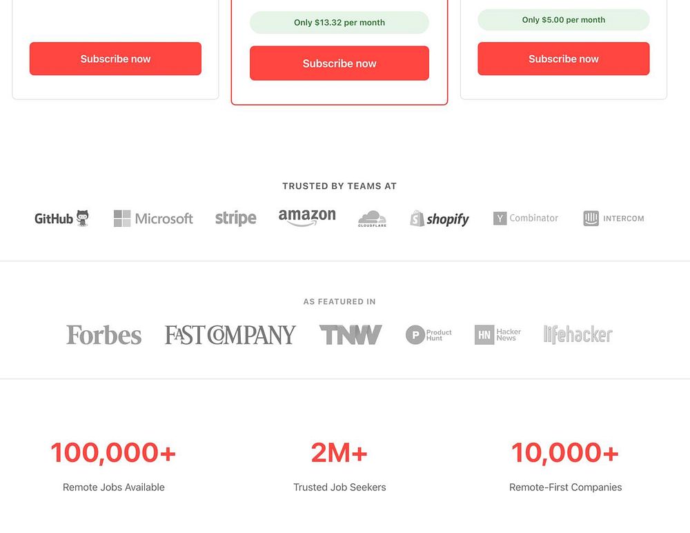Click the 'Only $13.32 per month' badge
The image size is (690, 533).
pyautogui.click(x=339, y=23)
